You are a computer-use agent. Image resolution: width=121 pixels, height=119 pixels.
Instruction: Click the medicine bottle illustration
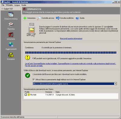click(31, 30)
